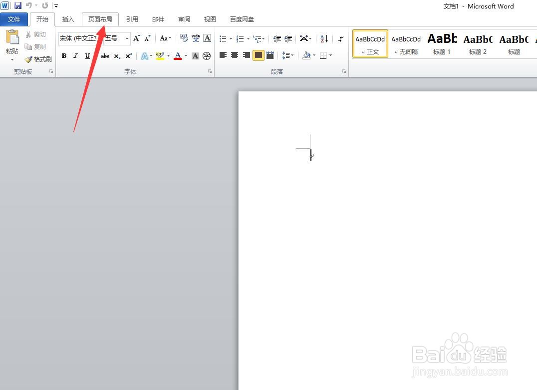Open the 审阅 (Review) tab
537x390 pixels.
pos(184,19)
